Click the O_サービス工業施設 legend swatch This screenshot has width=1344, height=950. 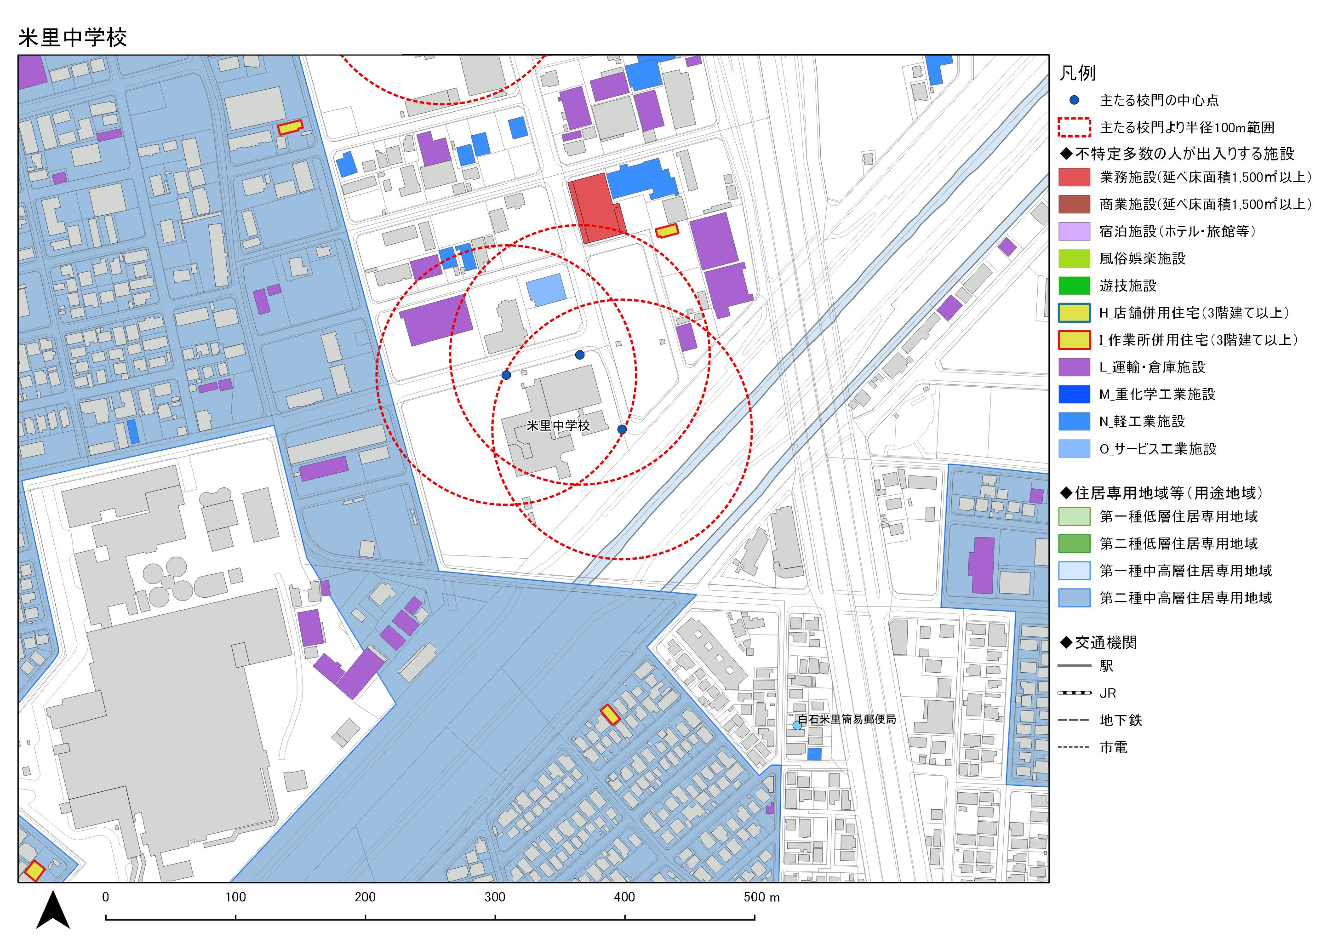[x=1074, y=448]
